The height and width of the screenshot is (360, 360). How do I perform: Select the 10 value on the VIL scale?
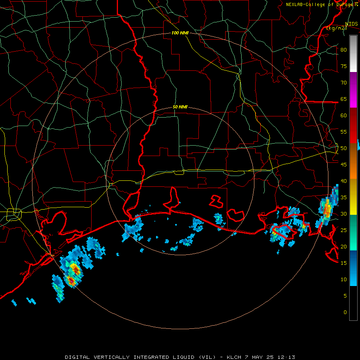(x=344, y=280)
